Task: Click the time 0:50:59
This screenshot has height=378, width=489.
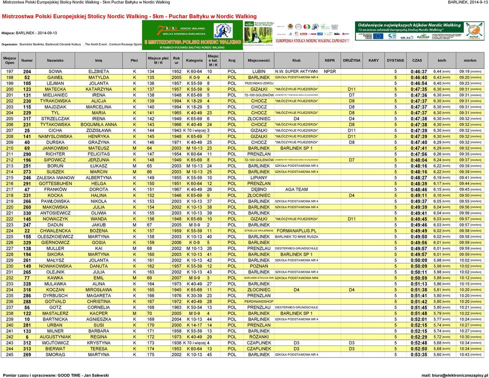Action: click(x=419, y=278)
